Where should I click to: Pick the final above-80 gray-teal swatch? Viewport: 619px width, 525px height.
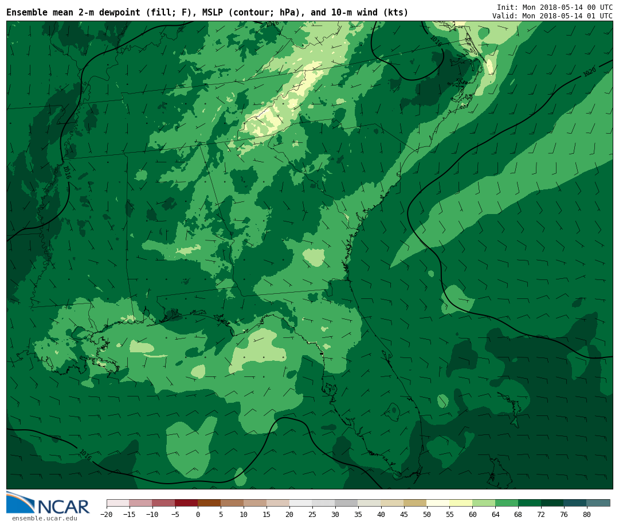pyautogui.click(x=598, y=503)
